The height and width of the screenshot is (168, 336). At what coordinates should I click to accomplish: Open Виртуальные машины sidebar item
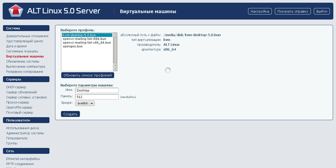tap(25, 56)
